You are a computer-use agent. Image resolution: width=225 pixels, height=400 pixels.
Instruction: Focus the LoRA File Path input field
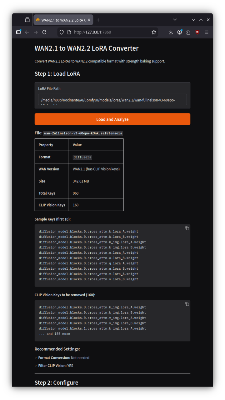(x=112, y=100)
